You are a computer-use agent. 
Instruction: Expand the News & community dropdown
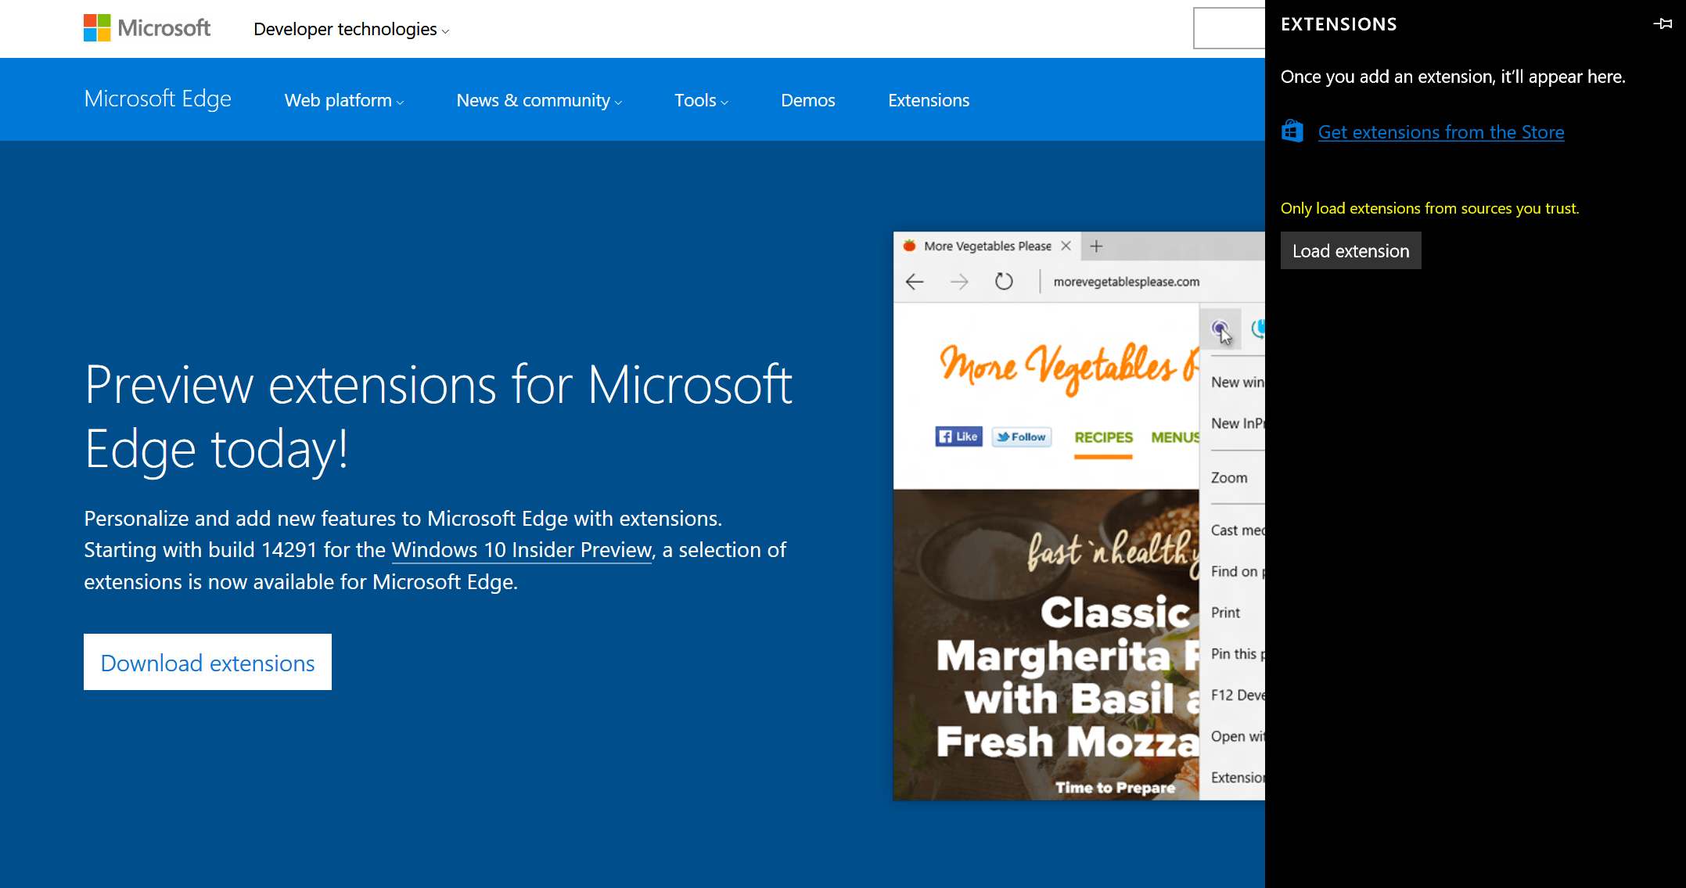[x=540, y=100]
